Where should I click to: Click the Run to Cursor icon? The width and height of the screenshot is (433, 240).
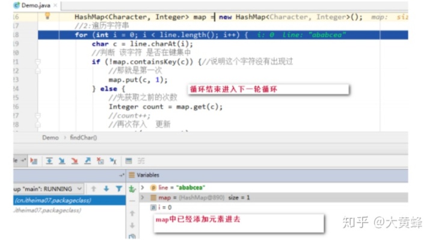click(113, 161)
